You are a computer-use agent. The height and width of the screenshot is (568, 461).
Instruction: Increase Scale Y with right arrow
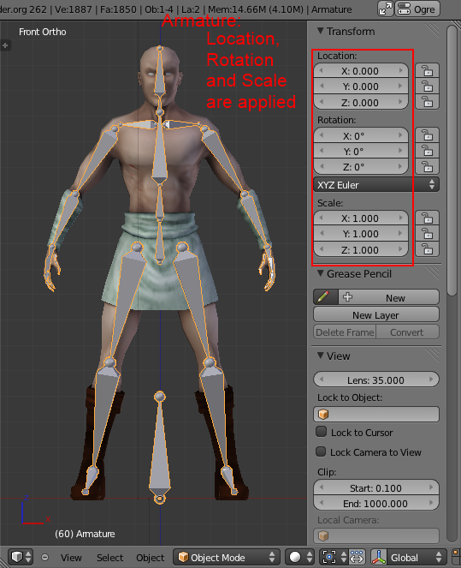[x=400, y=233]
